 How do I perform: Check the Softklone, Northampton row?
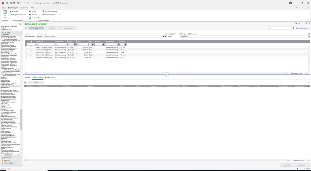click(x=31, y=58)
